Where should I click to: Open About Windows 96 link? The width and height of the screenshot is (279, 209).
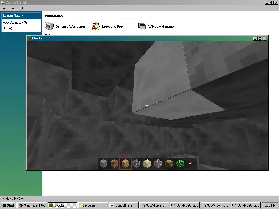(x=15, y=23)
